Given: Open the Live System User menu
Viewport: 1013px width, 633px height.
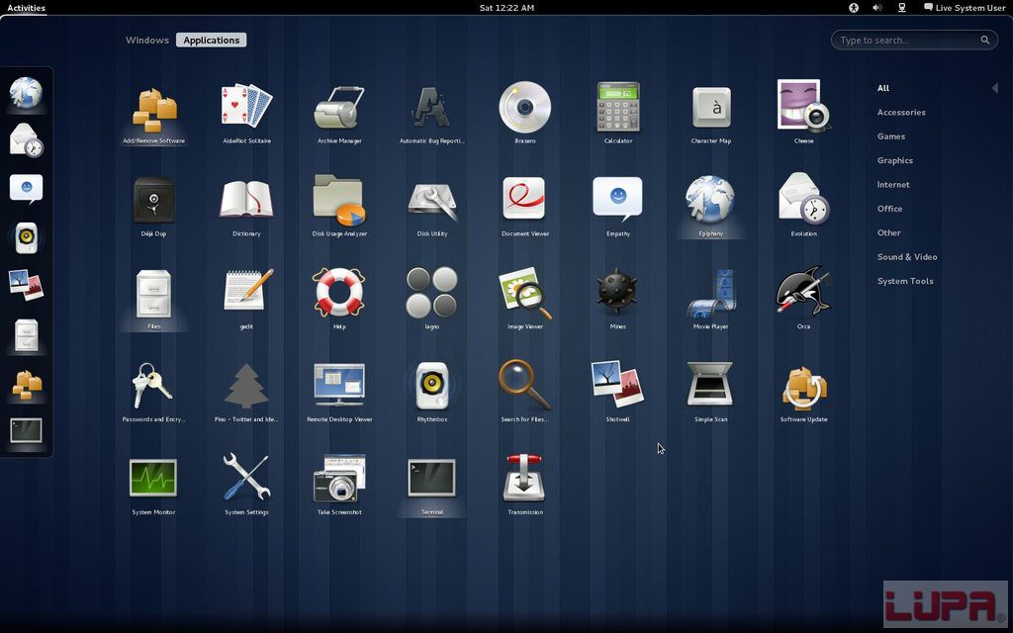Looking at the screenshot, I should click(965, 8).
